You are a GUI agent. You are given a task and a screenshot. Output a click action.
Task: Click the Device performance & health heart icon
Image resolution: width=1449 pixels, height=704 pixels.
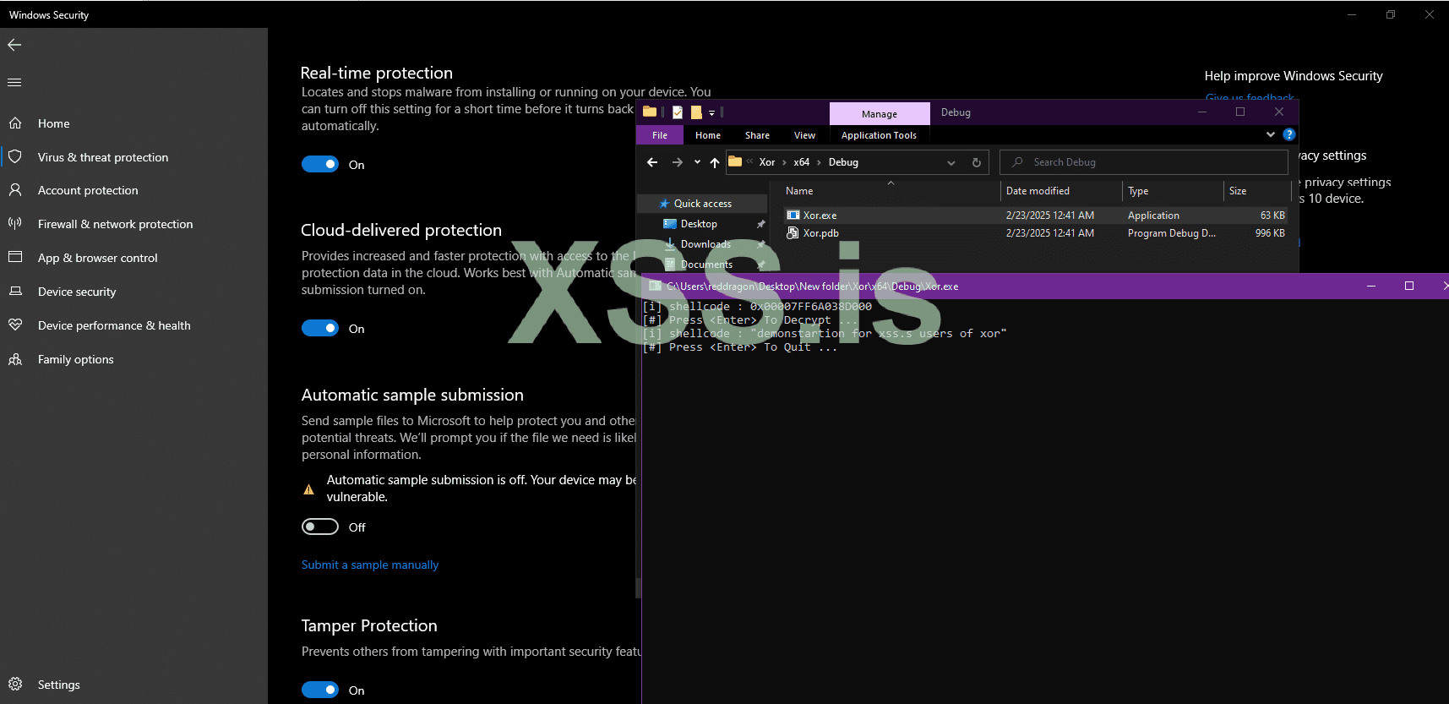[15, 325]
